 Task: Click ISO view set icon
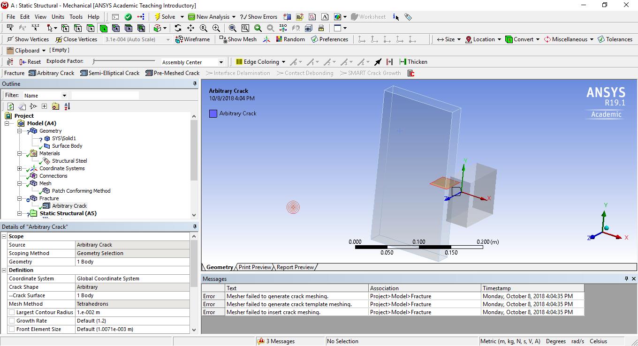(283, 28)
